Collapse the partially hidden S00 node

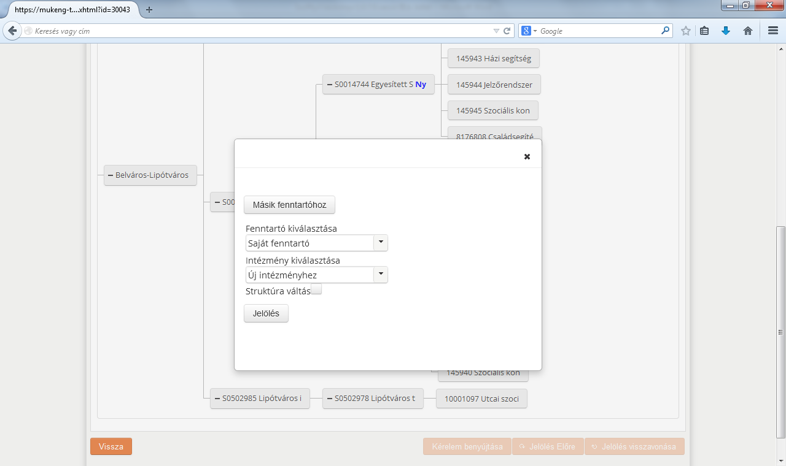(217, 202)
